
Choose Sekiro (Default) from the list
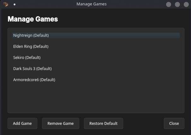[27, 58]
